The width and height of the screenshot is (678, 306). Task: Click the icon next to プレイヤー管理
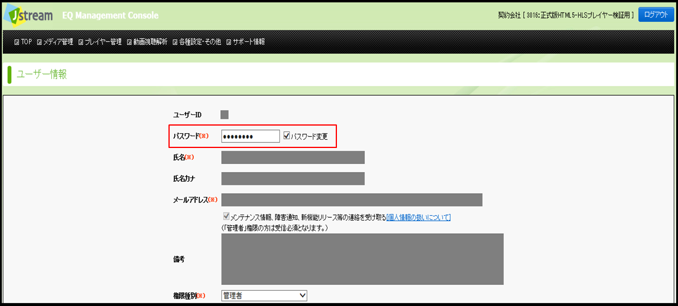81,42
